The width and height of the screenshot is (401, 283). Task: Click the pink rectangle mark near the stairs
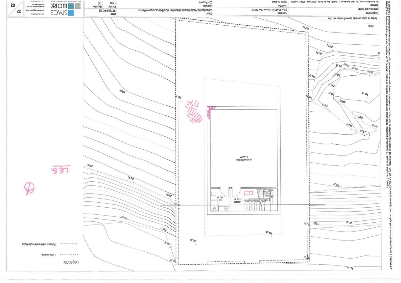[x=249, y=193]
